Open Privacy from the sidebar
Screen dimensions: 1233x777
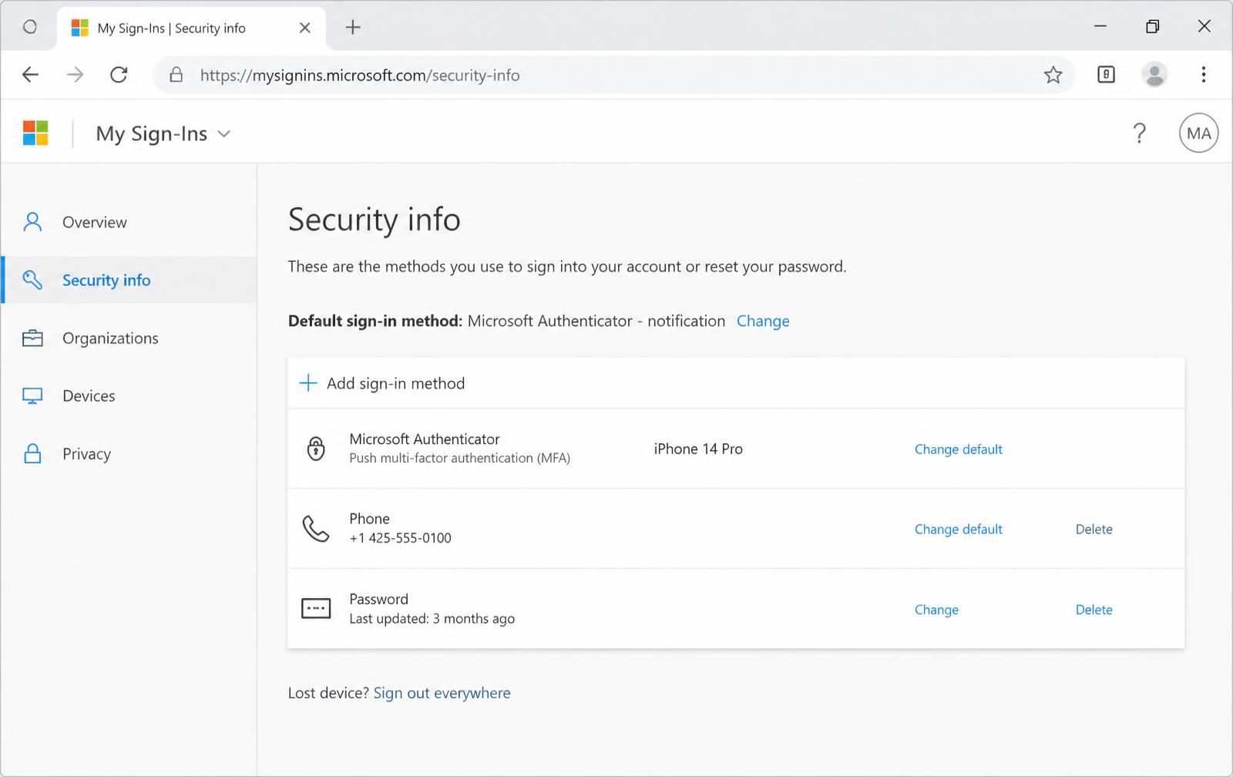[129, 453]
